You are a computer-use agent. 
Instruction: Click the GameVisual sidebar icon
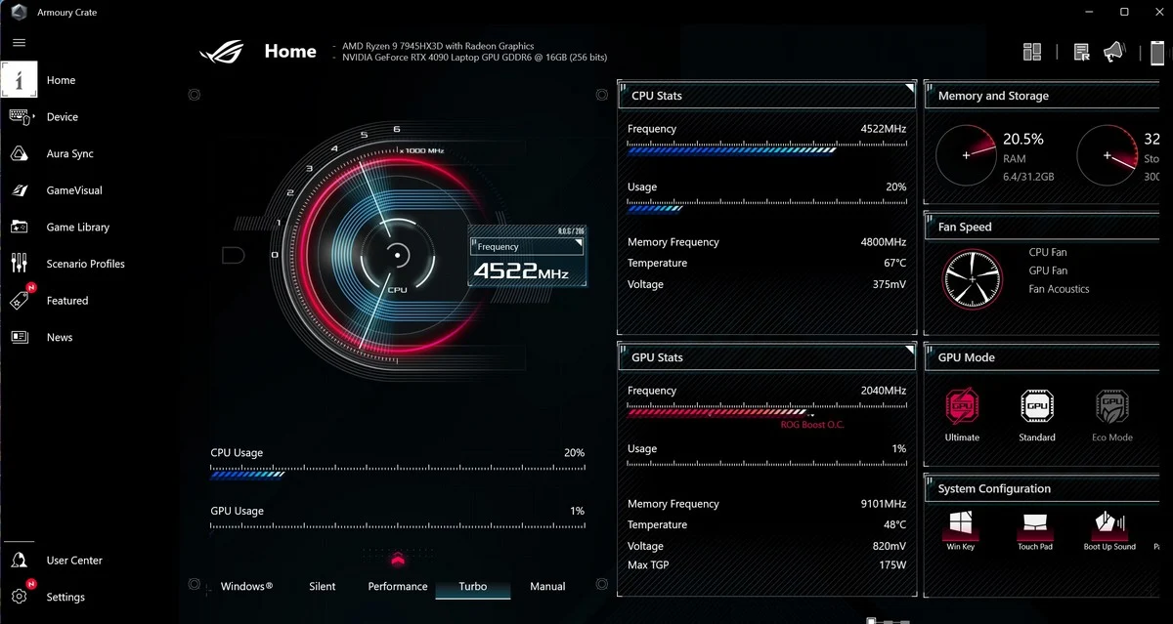19,190
